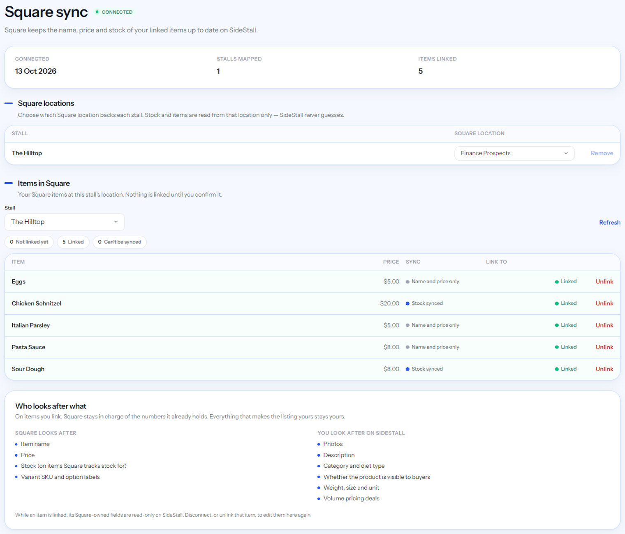Click the STALLS MAPPED label
The image size is (625, 534).
click(239, 59)
